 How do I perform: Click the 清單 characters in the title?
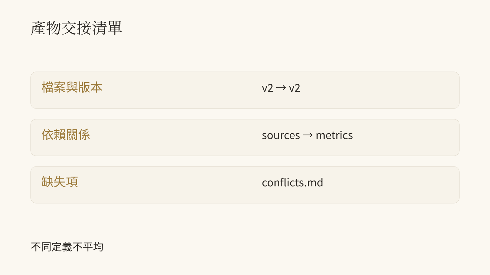pyautogui.click(x=107, y=28)
